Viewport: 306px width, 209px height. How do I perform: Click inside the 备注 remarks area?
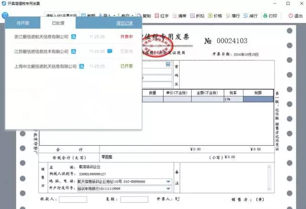224,178
